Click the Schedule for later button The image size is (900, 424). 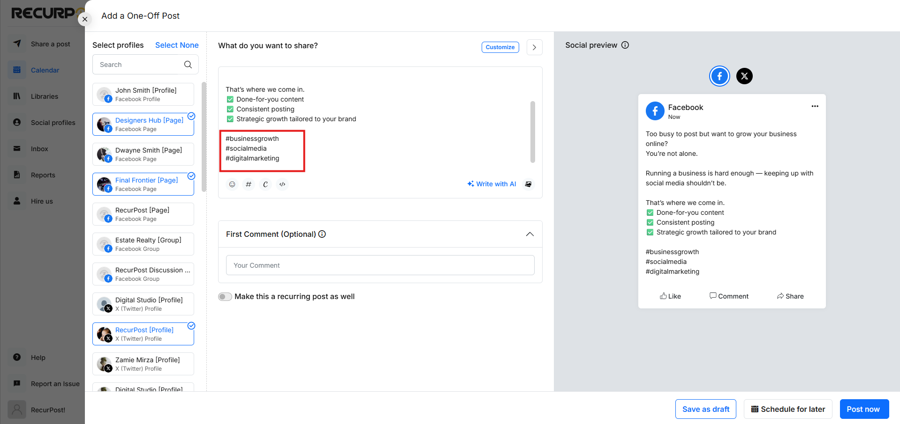[788, 409]
